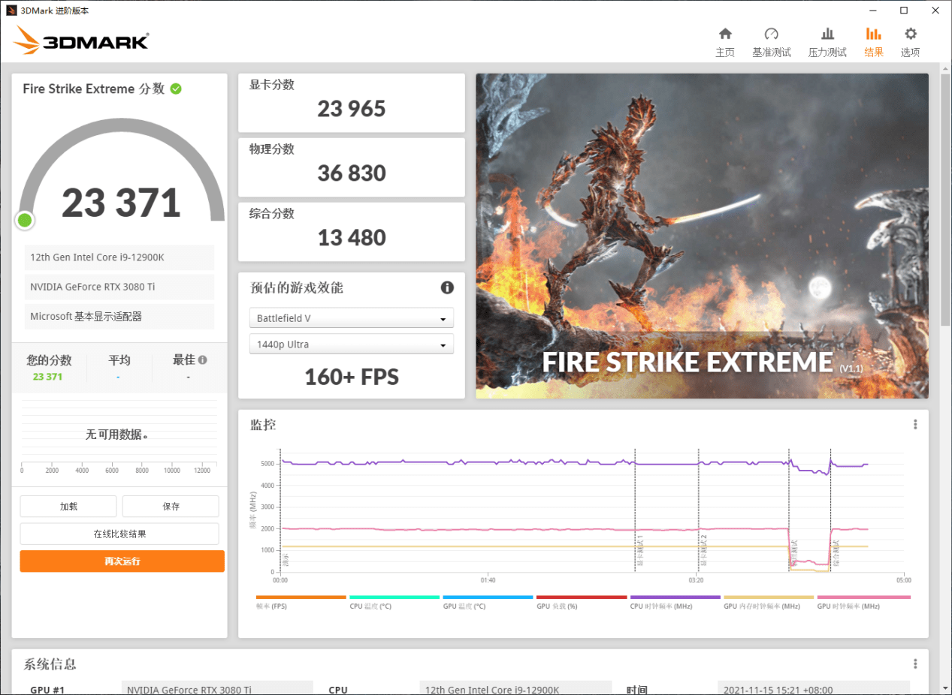This screenshot has width=952, height=695.
Task: Expand the 1440p Ultra resolution dropdown
Action: click(x=351, y=344)
